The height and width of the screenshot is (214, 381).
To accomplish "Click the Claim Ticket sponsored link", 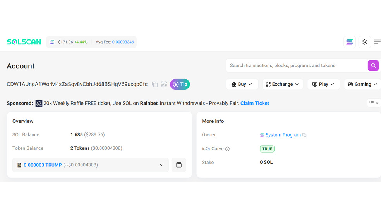I will click(x=255, y=103).
